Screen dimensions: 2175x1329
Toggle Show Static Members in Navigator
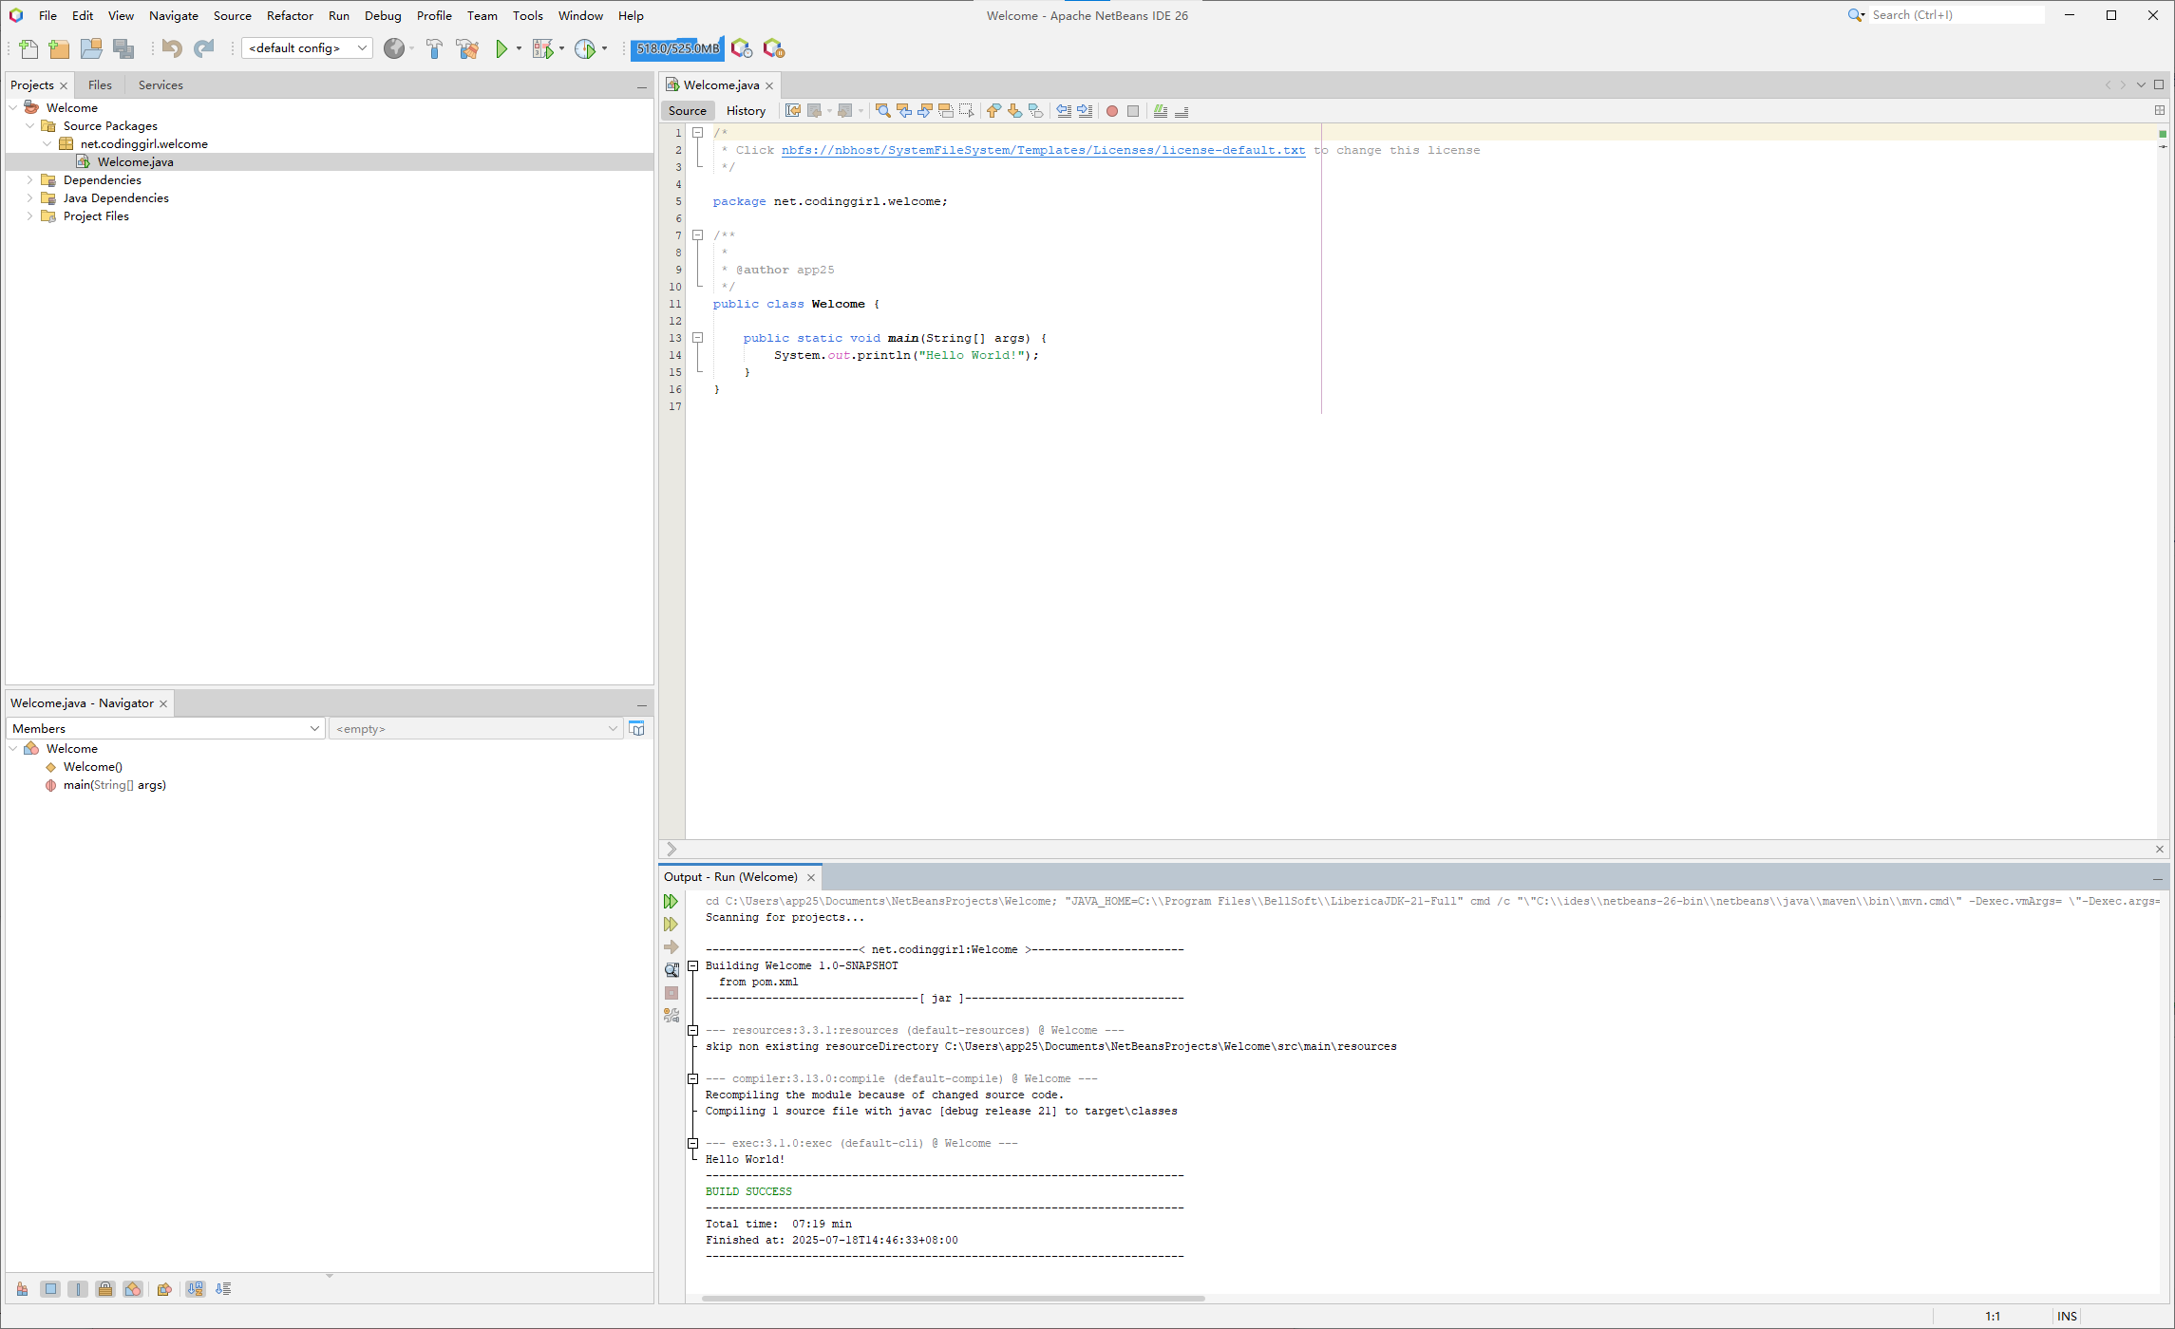pyautogui.click(x=78, y=1289)
